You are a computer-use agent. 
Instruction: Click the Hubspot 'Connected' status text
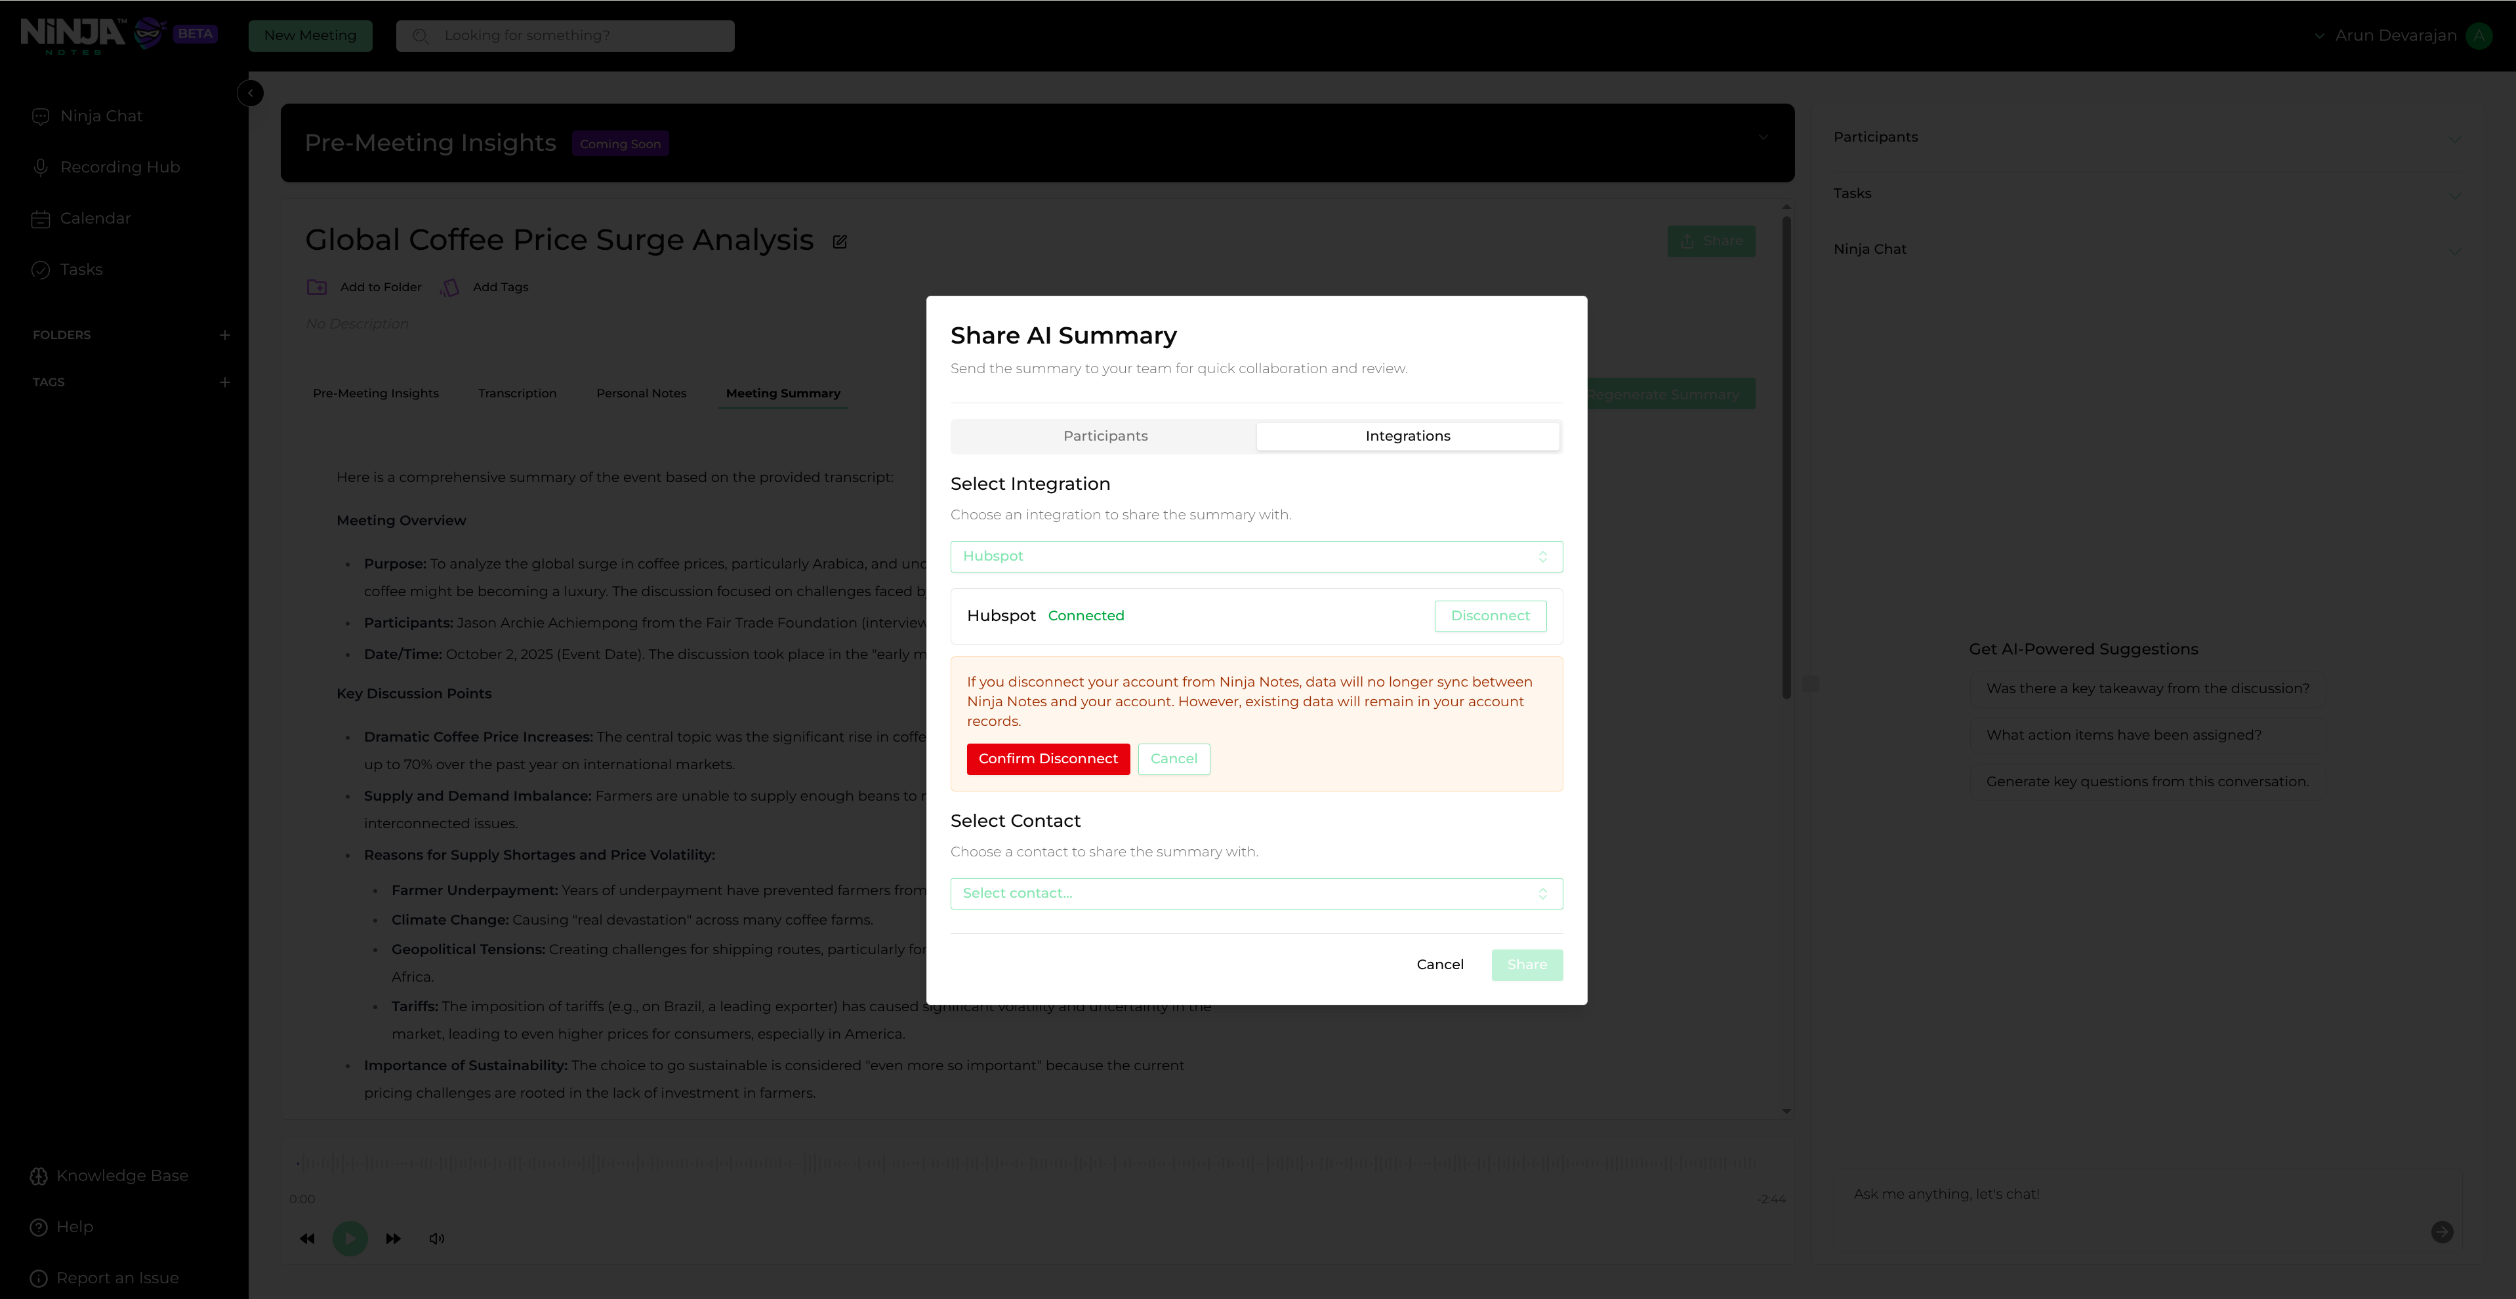click(1086, 616)
